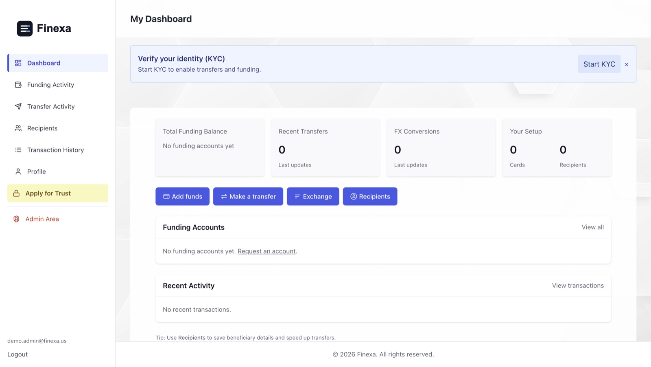Click the Admin Area shield icon

[16, 219]
